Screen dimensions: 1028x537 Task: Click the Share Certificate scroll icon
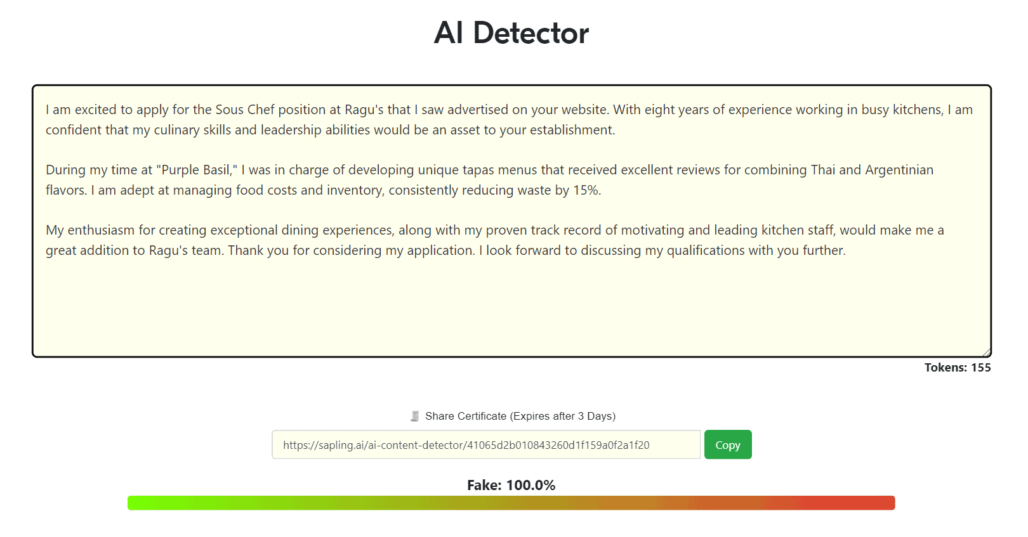[x=414, y=416]
